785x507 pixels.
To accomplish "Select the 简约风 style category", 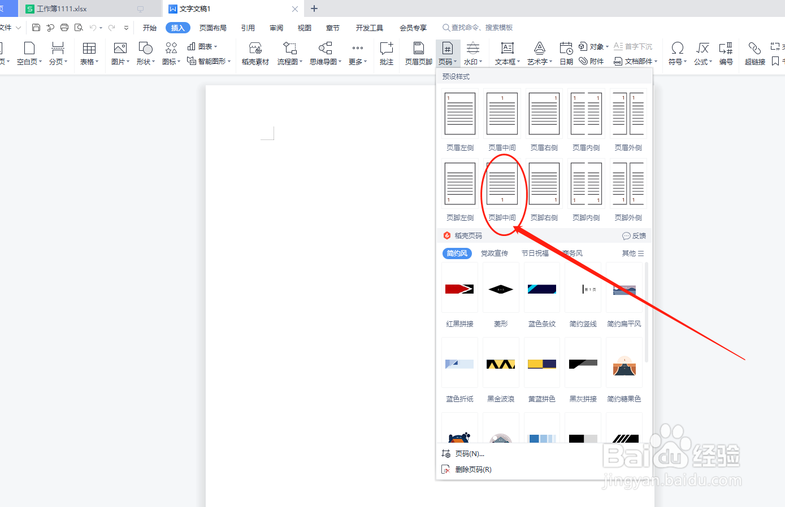I will [457, 253].
